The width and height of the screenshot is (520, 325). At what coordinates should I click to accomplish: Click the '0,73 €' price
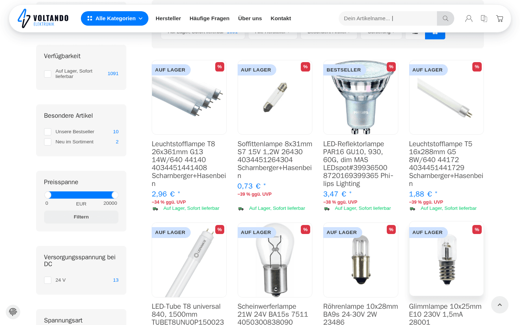(x=249, y=186)
